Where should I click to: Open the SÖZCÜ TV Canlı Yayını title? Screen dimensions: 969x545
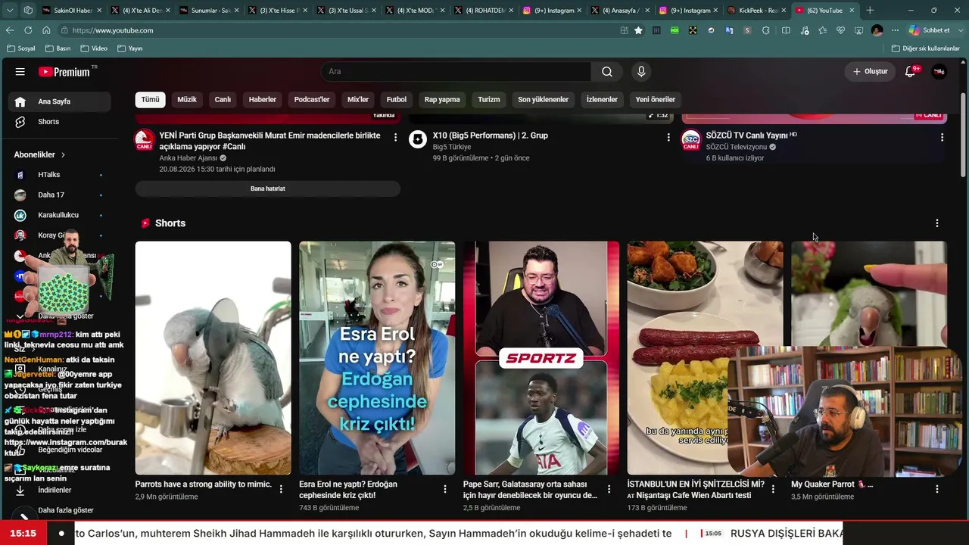747,135
